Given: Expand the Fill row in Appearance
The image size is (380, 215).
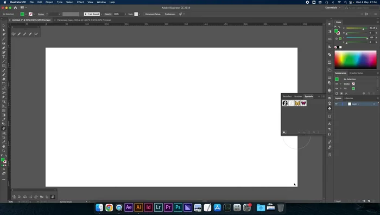Looking at the screenshot, I should [341, 88].
